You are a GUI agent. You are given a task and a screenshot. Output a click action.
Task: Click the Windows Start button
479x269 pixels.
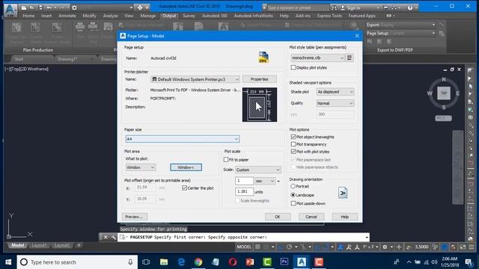coord(8,262)
